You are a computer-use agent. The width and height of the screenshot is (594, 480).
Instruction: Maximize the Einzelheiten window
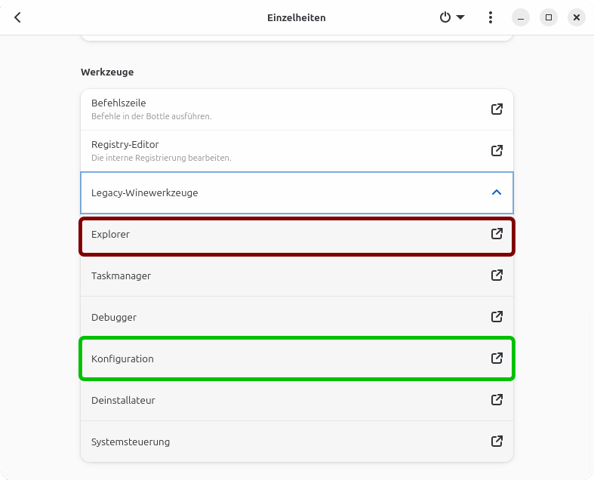549,17
